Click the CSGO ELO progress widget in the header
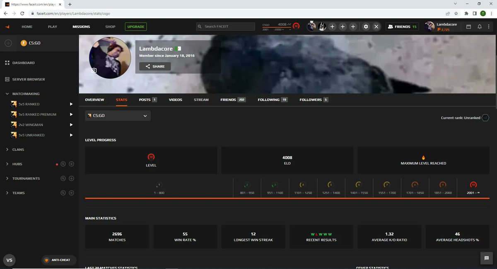The image size is (497, 269). click(x=277, y=26)
